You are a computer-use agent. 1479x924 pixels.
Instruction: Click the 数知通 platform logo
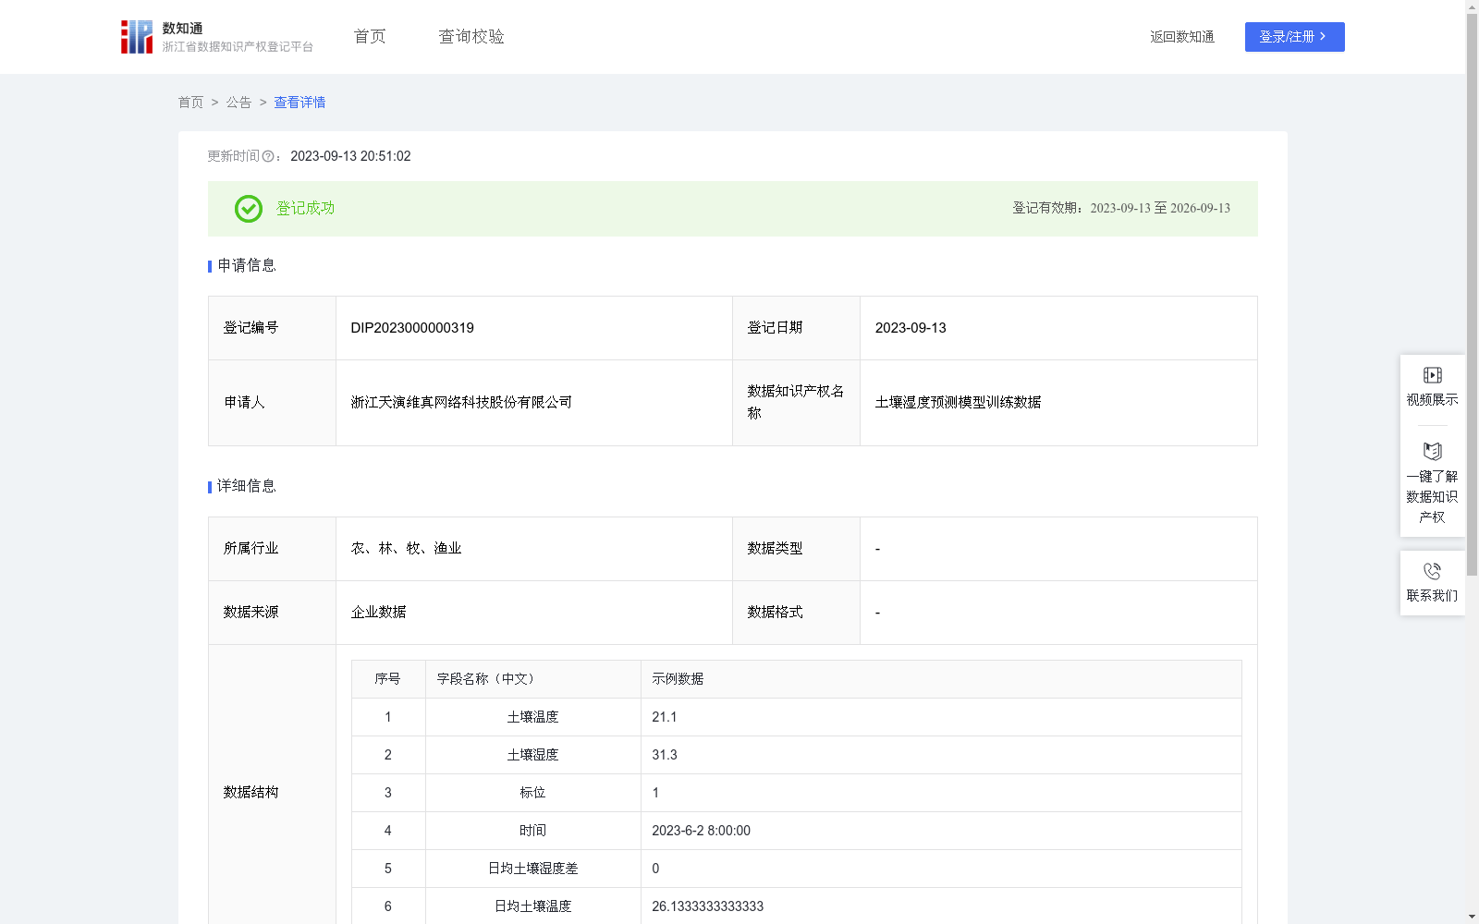[216, 37]
